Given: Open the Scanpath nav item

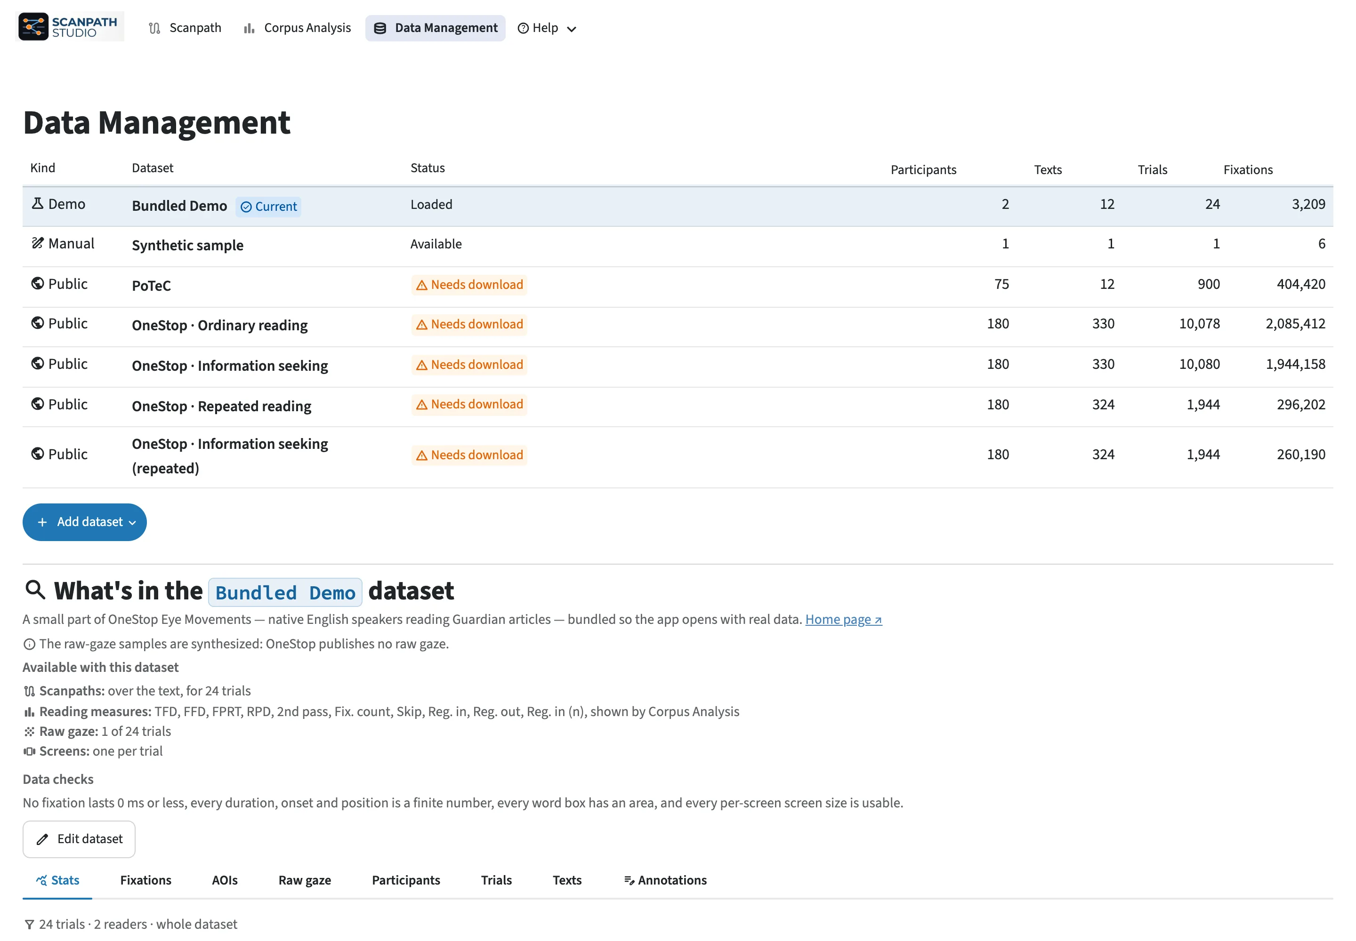Looking at the screenshot, I should pyautogui.click(x=185, y=28).
